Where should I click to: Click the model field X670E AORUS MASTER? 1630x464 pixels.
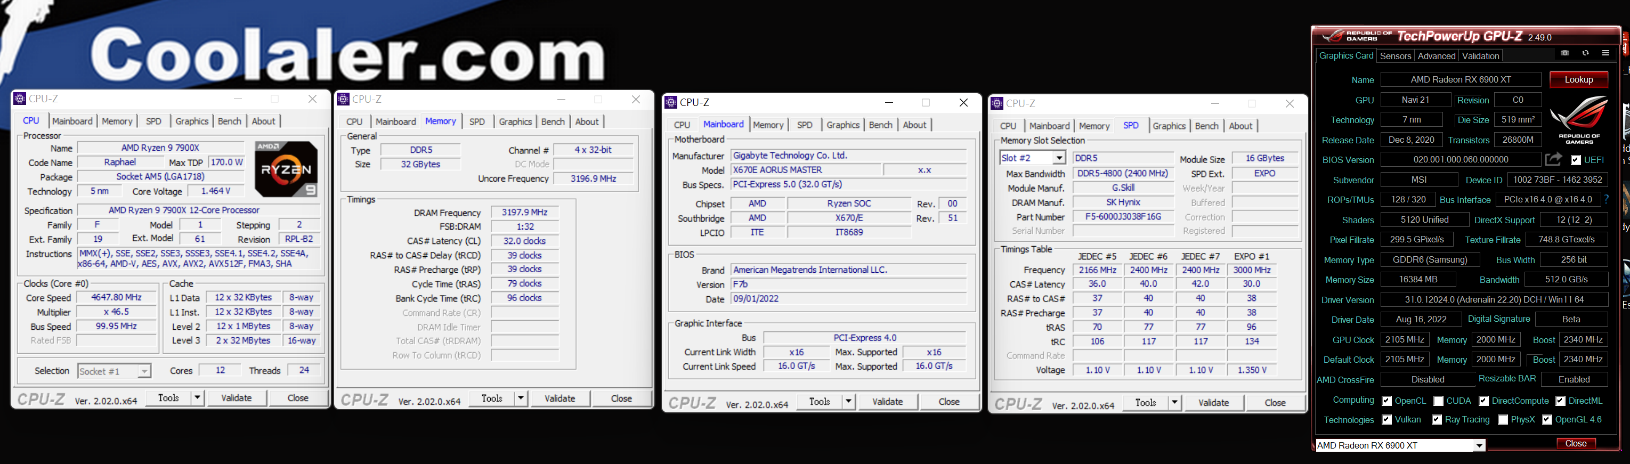tap(806, 169)
